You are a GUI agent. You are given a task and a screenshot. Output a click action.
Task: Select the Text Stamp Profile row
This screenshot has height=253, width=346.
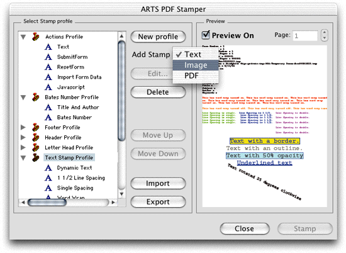coord(69,157)
